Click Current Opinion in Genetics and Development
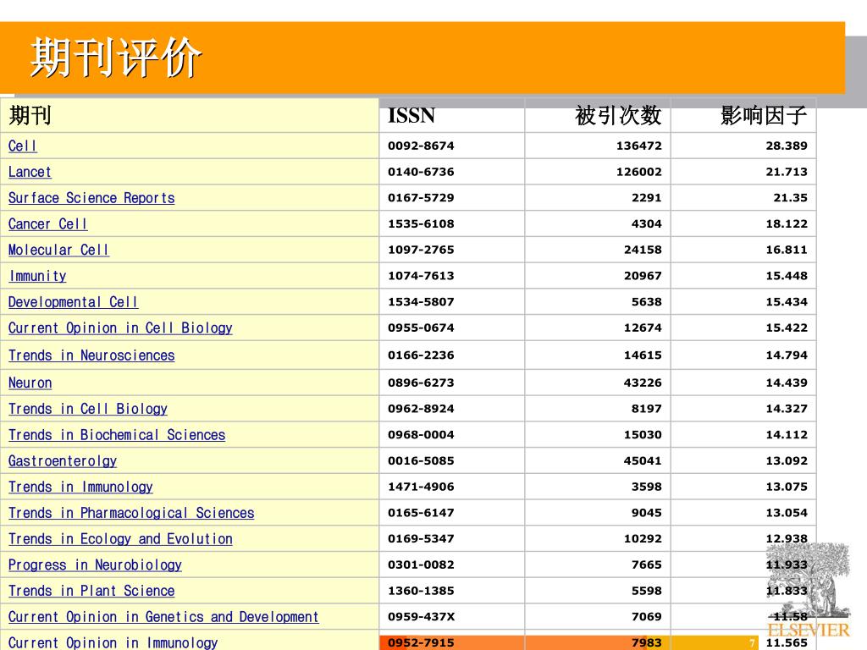 [163, 617]
